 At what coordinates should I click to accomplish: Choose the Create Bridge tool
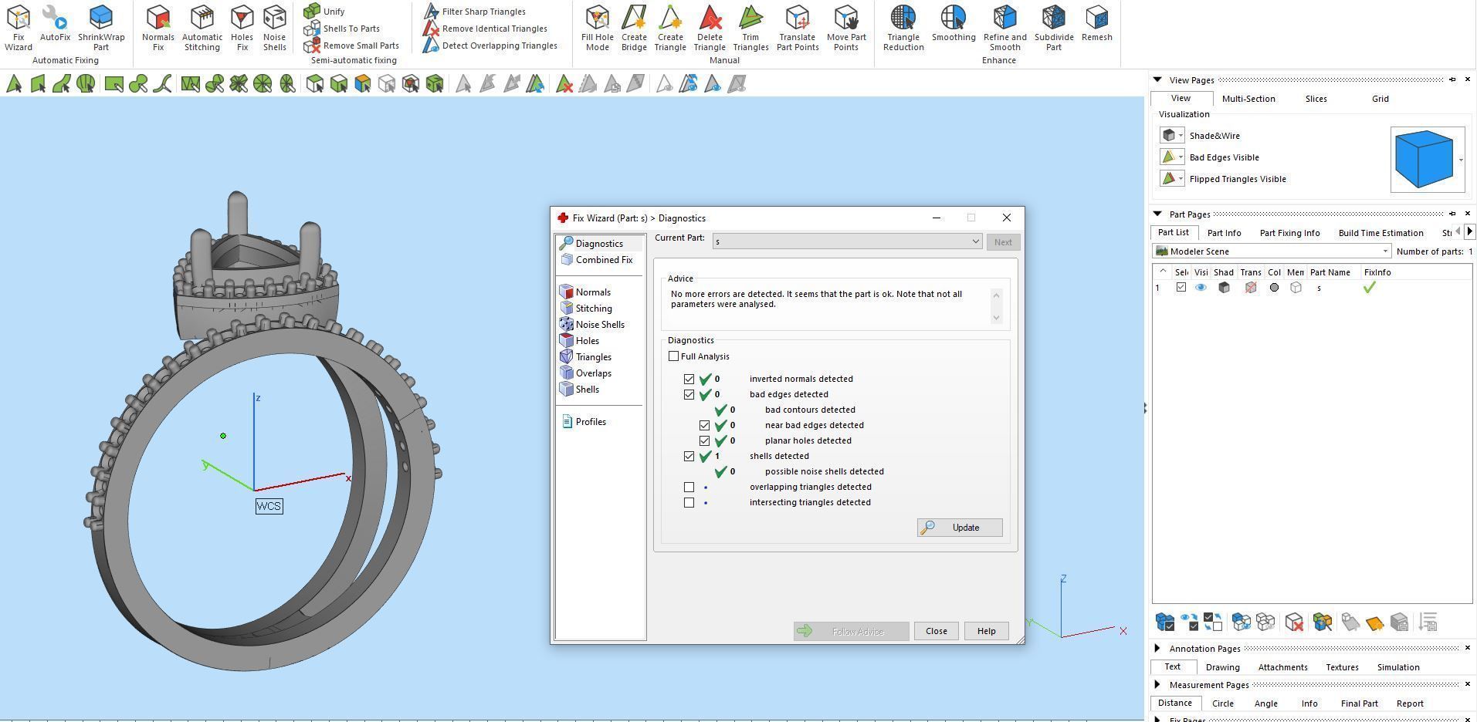pos(634,28)
